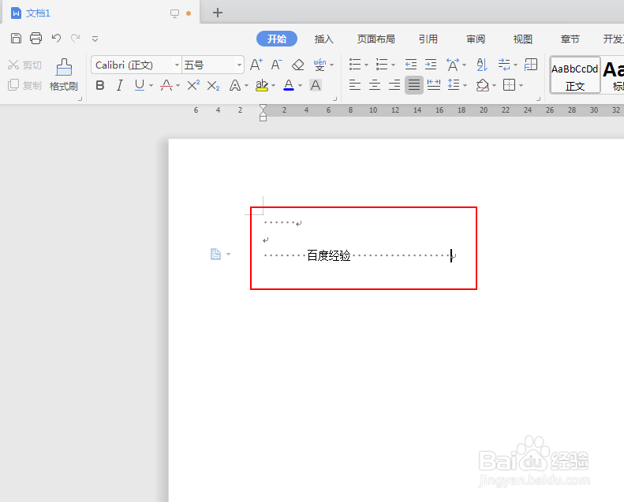The width and height of the screenshot is (624, 502).
Task: Click the borders icon
Action: click(509, 84)
